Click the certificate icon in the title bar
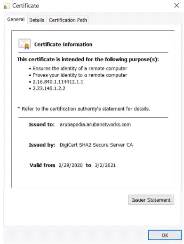The image size is (184, 244). point(7,6)
